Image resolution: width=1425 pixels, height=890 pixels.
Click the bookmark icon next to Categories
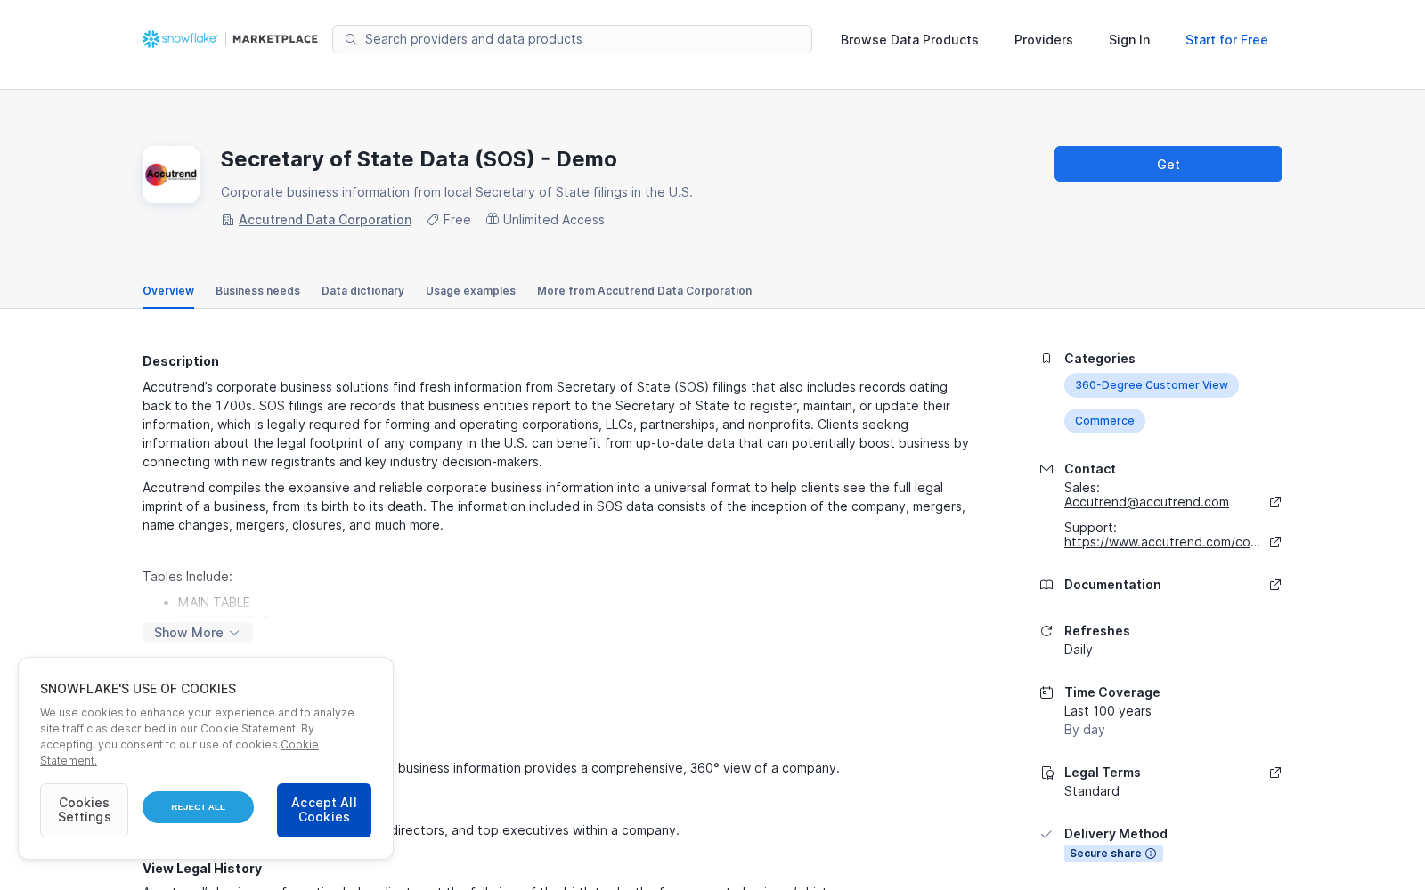pos(1046,359)
